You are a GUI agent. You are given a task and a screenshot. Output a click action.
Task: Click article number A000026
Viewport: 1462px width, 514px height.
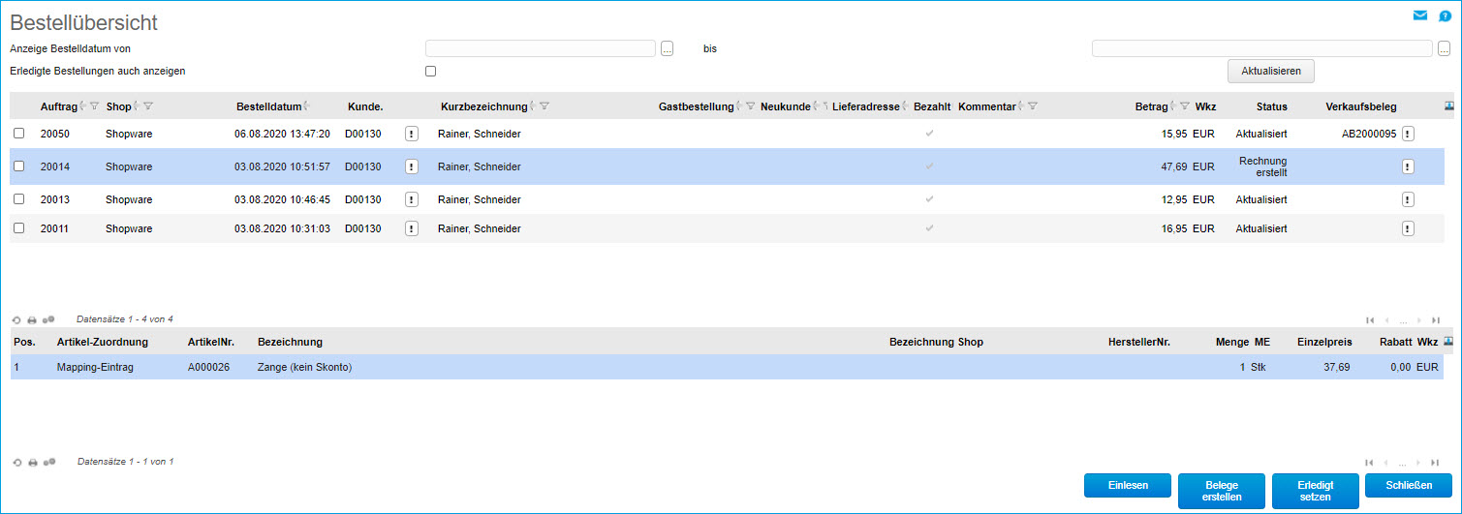[208, 367]
